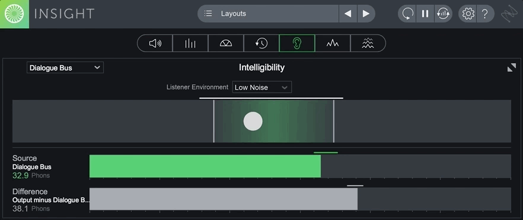Click the refresh meters with bars icon
The width and height of the screenshot is (523, 220).
coord(444,14)
